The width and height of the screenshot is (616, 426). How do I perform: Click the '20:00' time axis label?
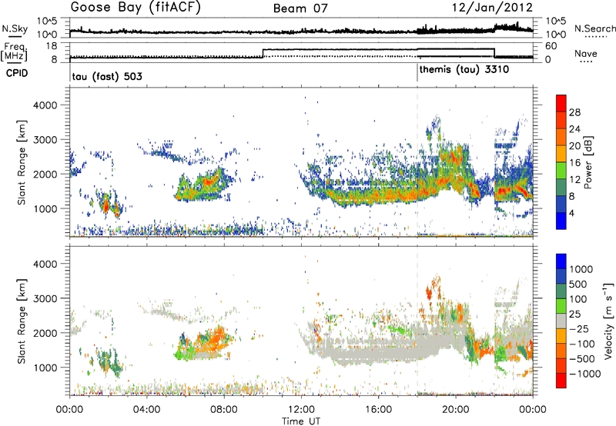456,410
